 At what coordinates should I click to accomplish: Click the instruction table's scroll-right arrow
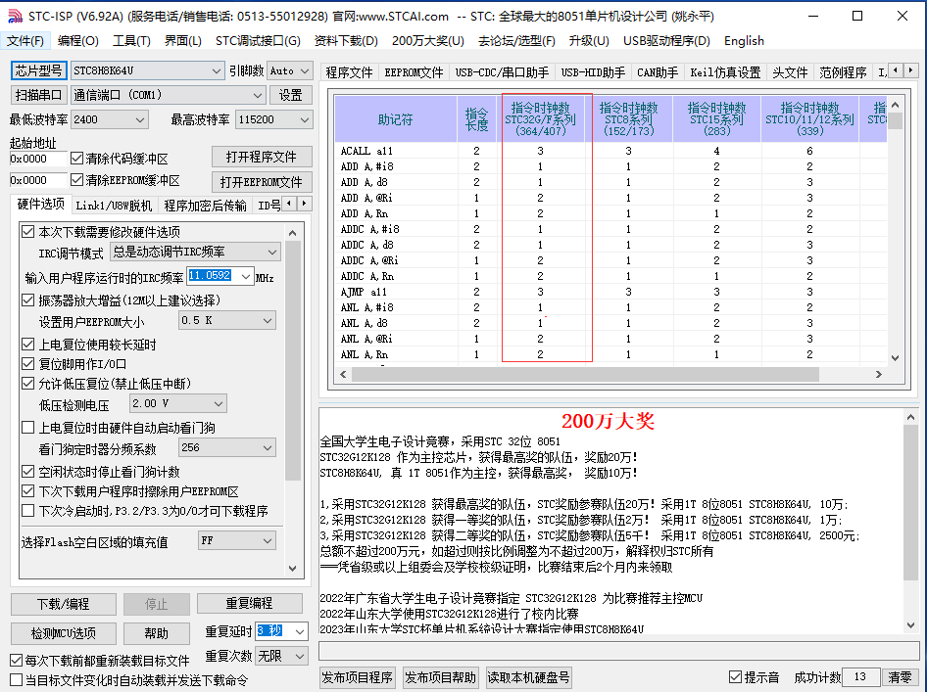coord(879,374)
